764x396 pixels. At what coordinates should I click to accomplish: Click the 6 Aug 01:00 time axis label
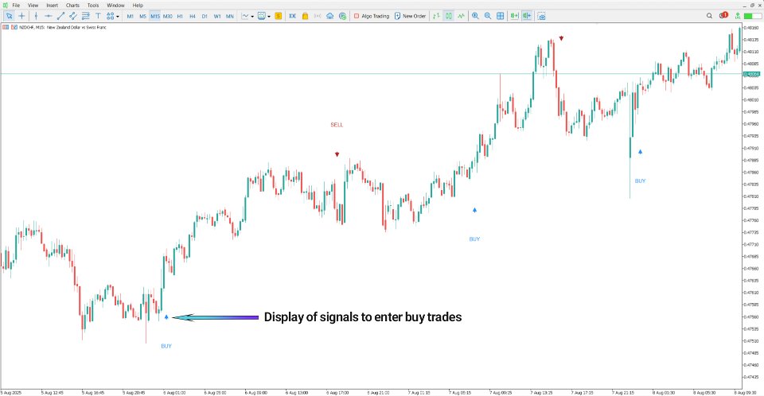point(174,393)
